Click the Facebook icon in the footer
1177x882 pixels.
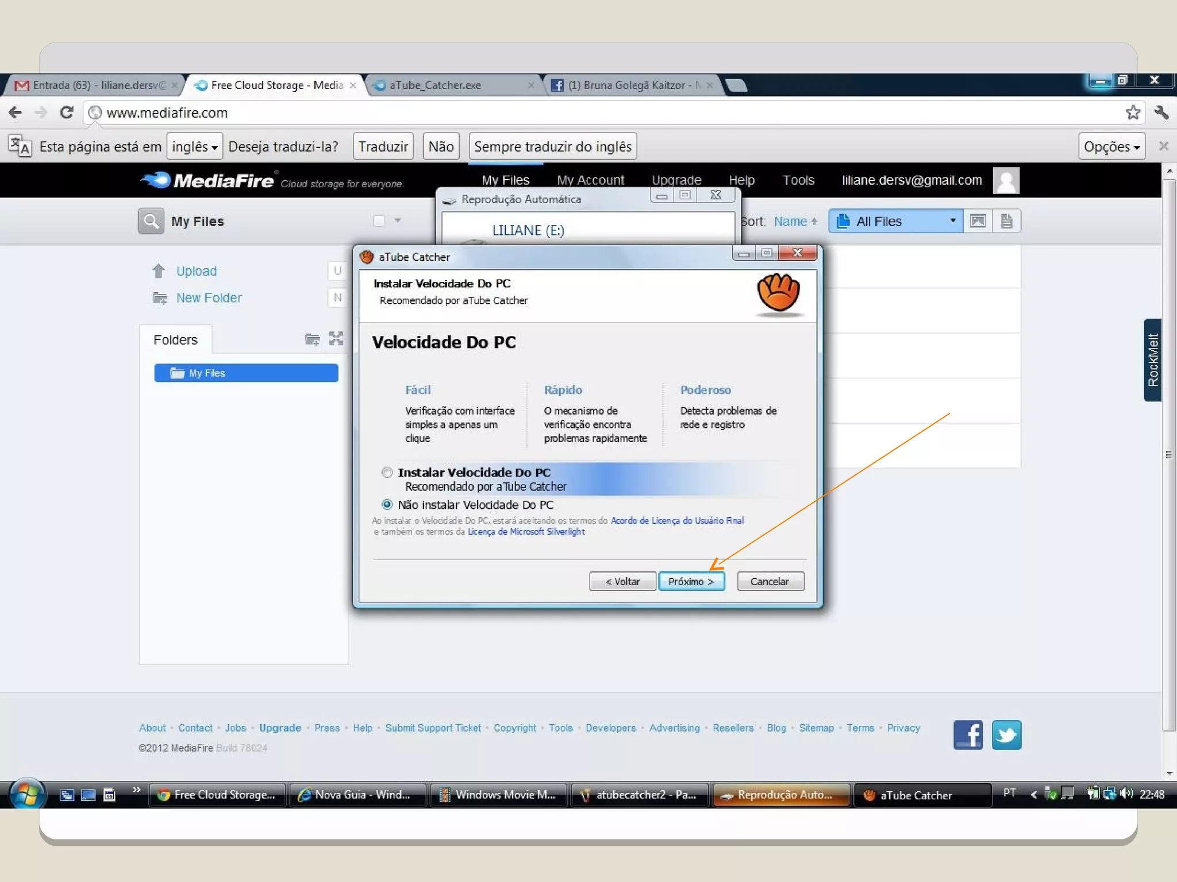tap(968, 734)
